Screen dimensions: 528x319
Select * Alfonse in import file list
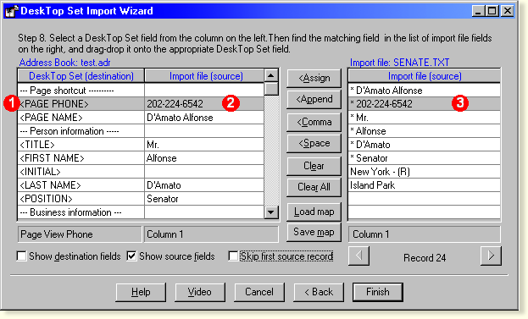[425, 131]
